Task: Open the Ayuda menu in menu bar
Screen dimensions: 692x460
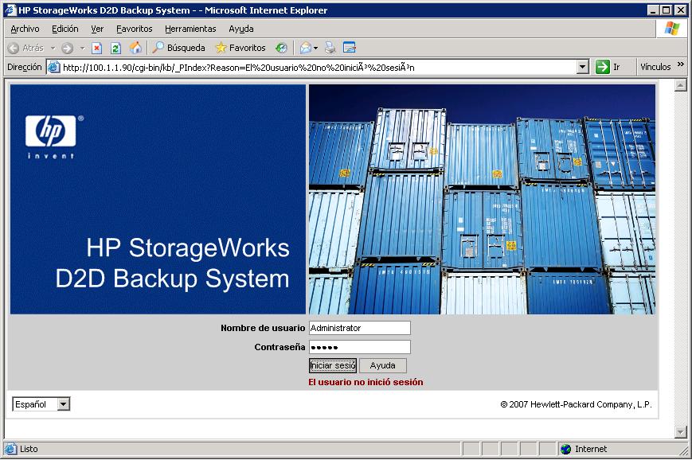Action: pyautogui.click(x=241, y=29)
